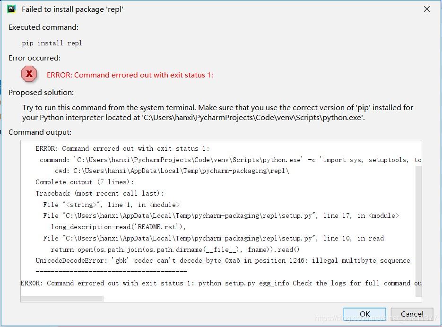This screenshot has width=442, height=327.
Task: Click the 'Traceback (most recent call last)' line
Action: coord(100,193)
